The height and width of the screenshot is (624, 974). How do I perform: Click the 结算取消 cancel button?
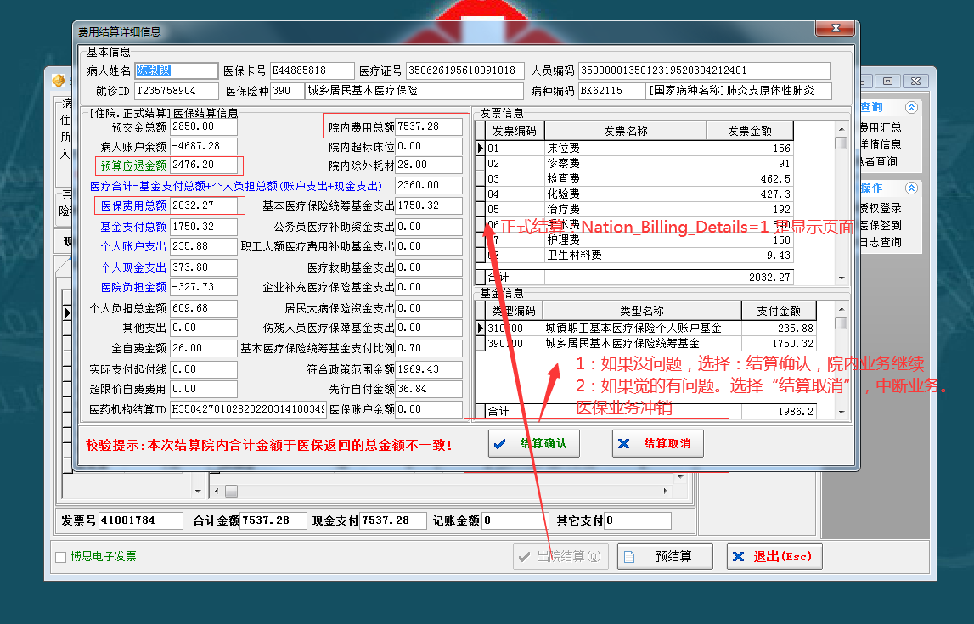658,443
